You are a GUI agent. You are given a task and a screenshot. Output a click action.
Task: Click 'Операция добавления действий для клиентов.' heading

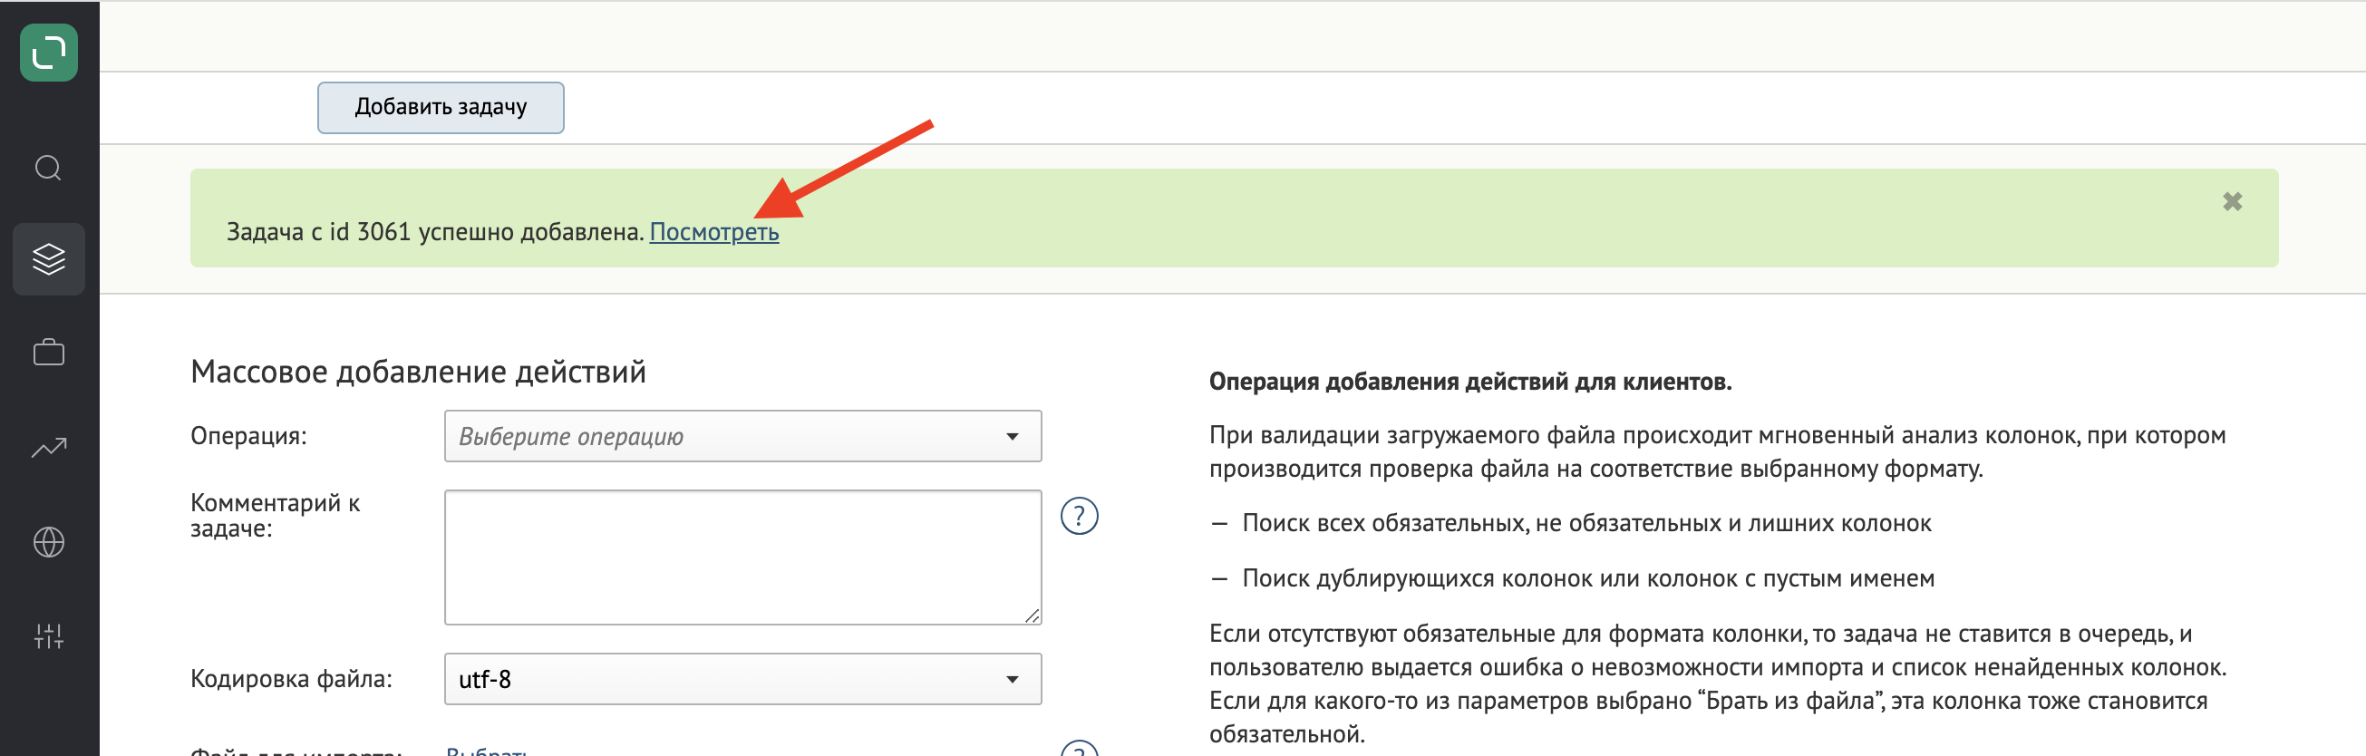1469,383
